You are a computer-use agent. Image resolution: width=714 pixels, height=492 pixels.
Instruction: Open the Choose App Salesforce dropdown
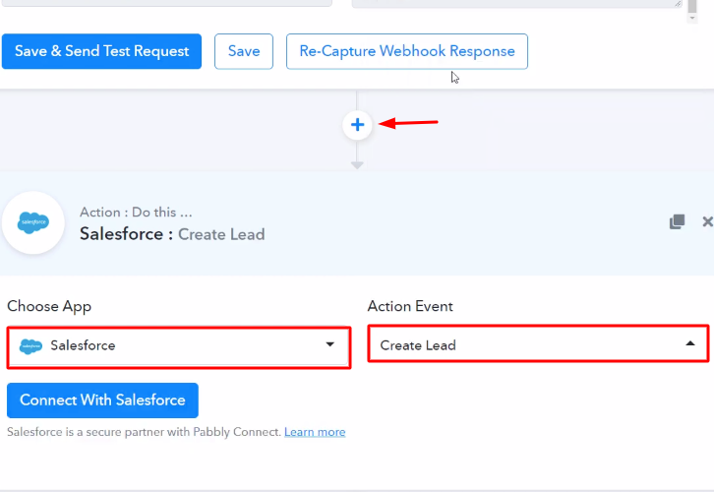point(179,347)
